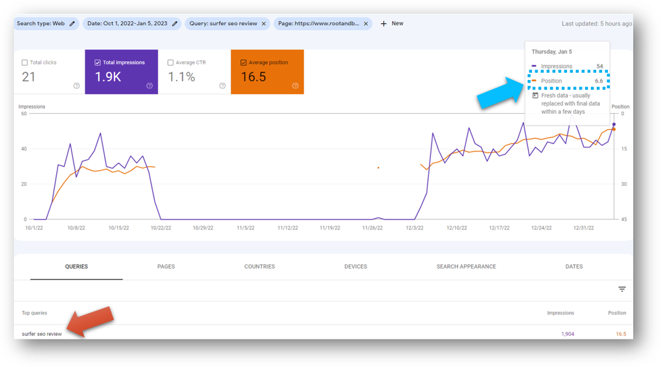Click the purple Jan 5 data point on chart
The width and height of the screenshot is (661, 367).
click(614, 124)
